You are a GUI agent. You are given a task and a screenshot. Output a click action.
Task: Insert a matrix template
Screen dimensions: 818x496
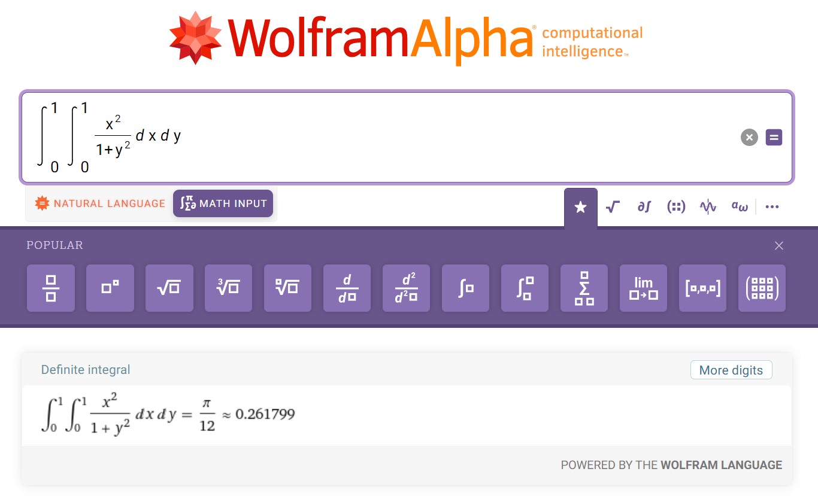762,288
